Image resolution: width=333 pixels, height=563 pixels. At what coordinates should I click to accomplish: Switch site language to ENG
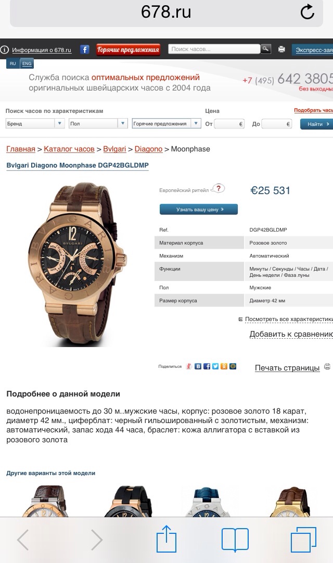tap(27, 63)
